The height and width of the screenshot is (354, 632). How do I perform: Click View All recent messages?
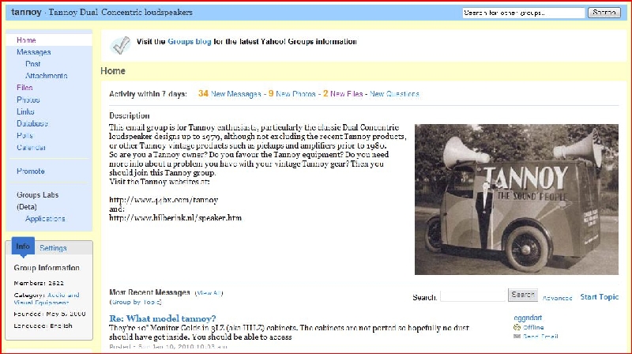[x=209, y=293]
